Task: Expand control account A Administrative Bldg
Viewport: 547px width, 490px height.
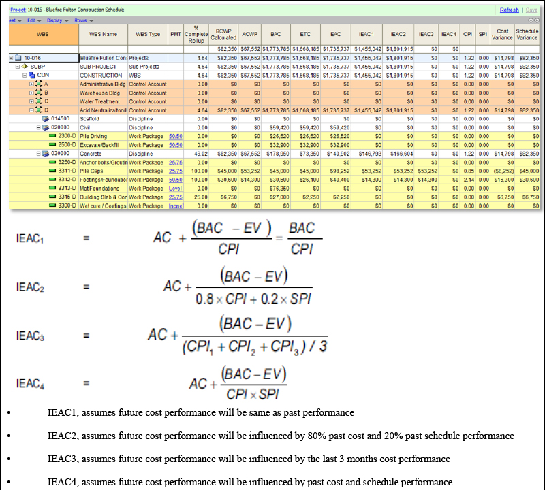Action: [31, 84]
